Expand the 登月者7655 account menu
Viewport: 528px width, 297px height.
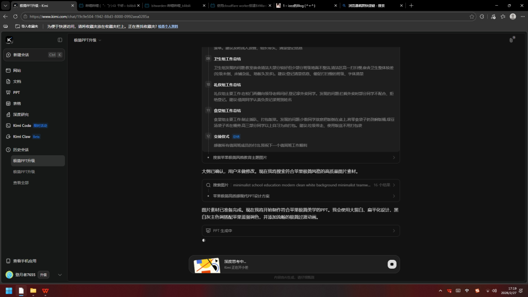click(60, 275)
